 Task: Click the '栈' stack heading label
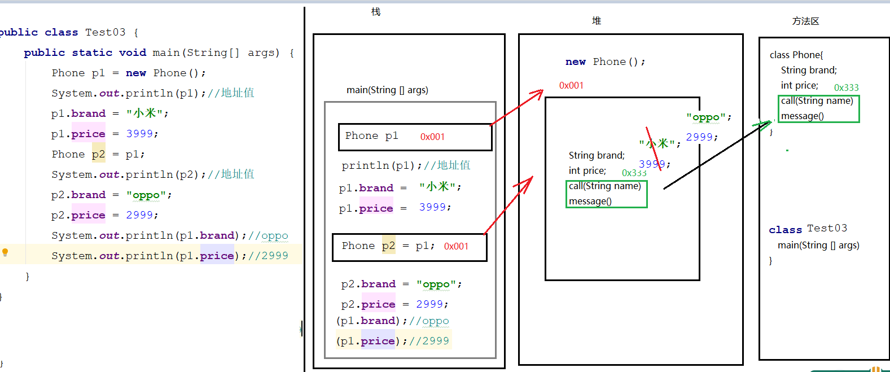[x=376, y=12]
